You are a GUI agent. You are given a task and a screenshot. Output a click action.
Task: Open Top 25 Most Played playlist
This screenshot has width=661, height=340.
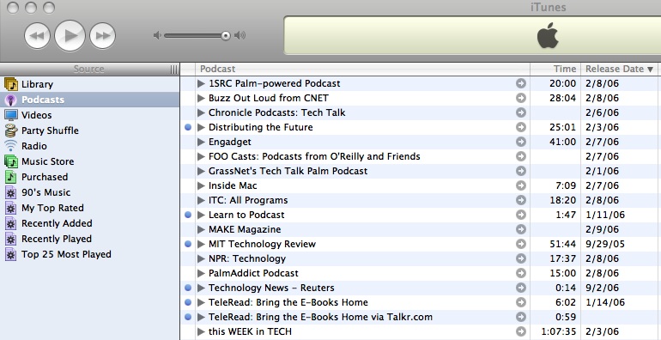(x=90, y=254)
